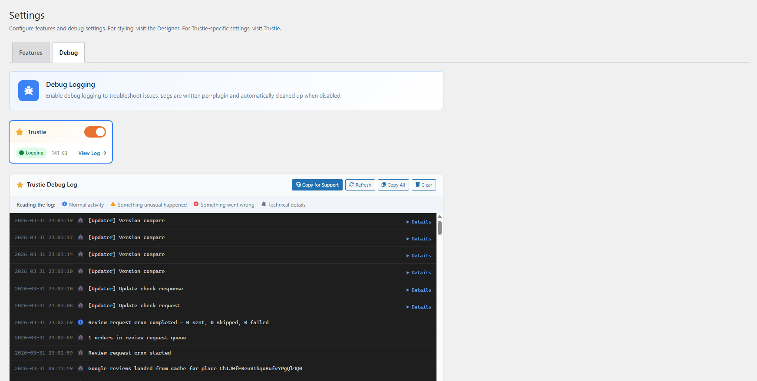Expand Details for 23:03:14 Version compare

(419, 256)
